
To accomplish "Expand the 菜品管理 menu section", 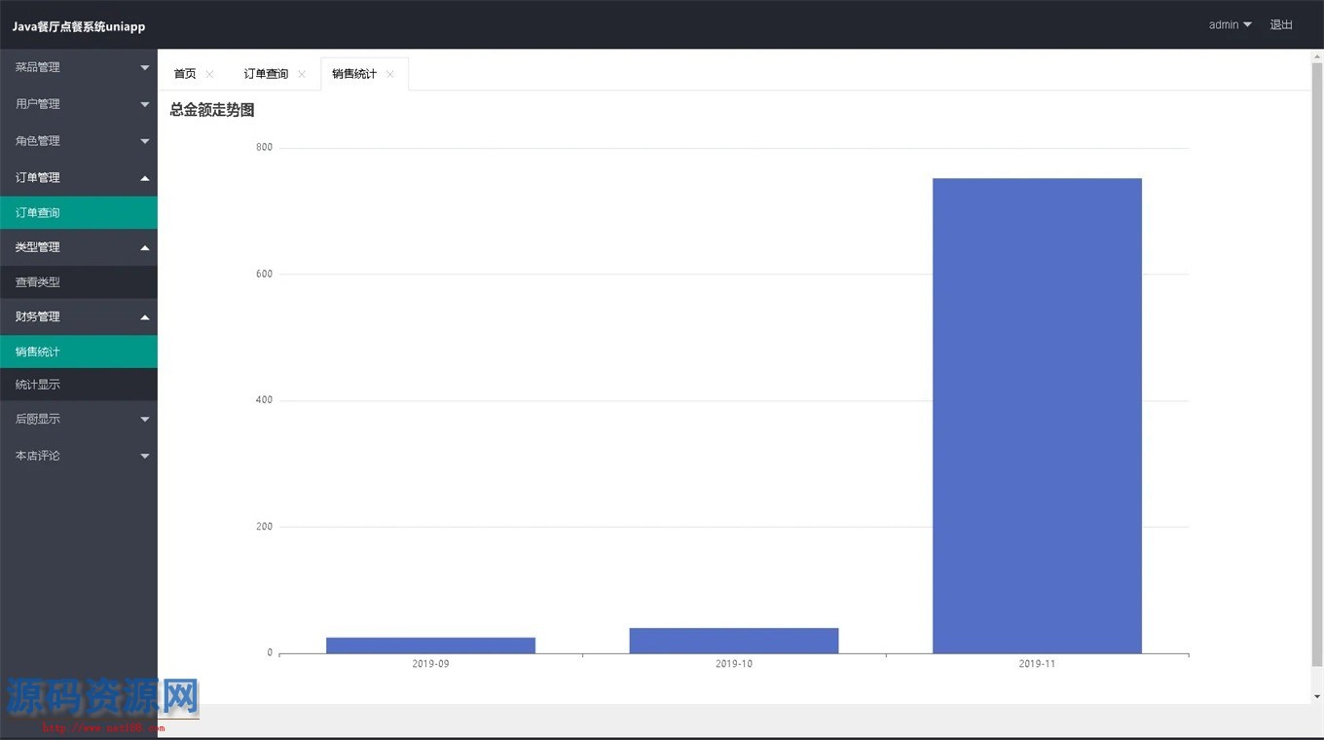I will pos(78,67).
